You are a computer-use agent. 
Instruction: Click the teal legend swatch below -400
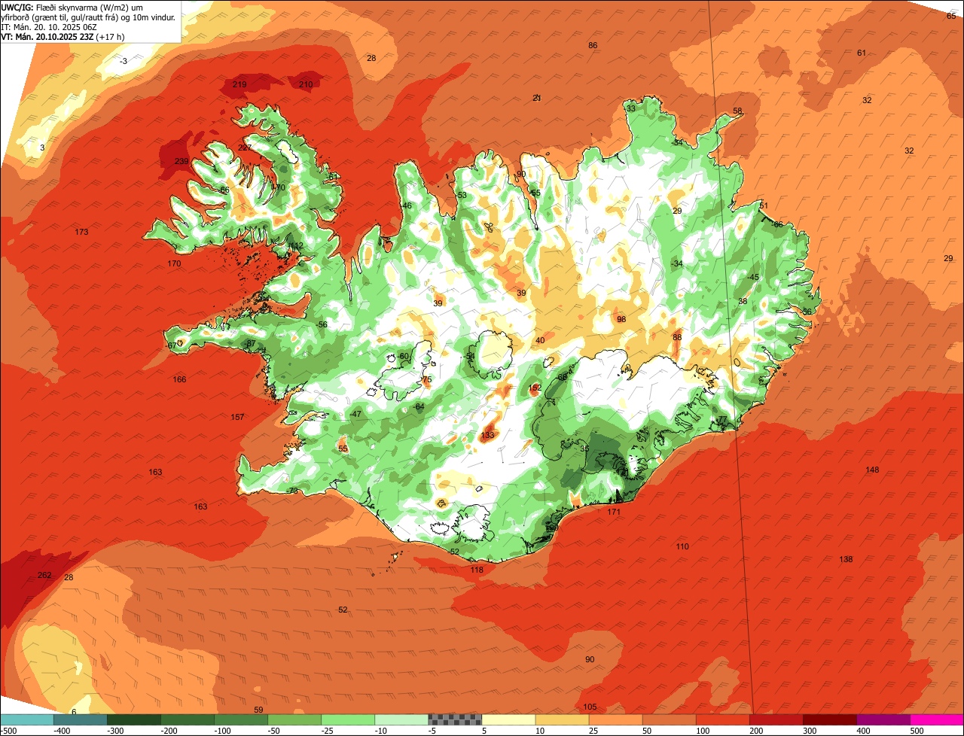pyautogui.click(x=27, y=719)
